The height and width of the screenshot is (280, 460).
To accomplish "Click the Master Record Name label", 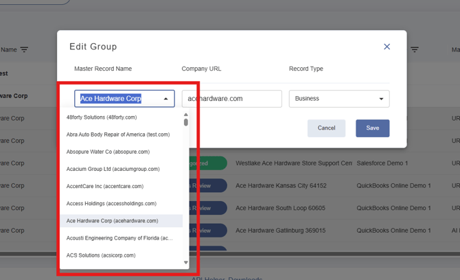I will (x=103, y=69).
